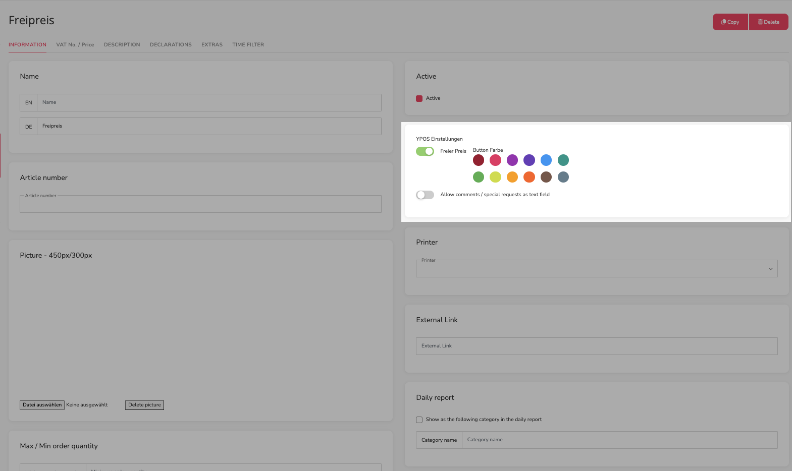Select the brown button color
The image size is (792, 471).
click(546, 177)
